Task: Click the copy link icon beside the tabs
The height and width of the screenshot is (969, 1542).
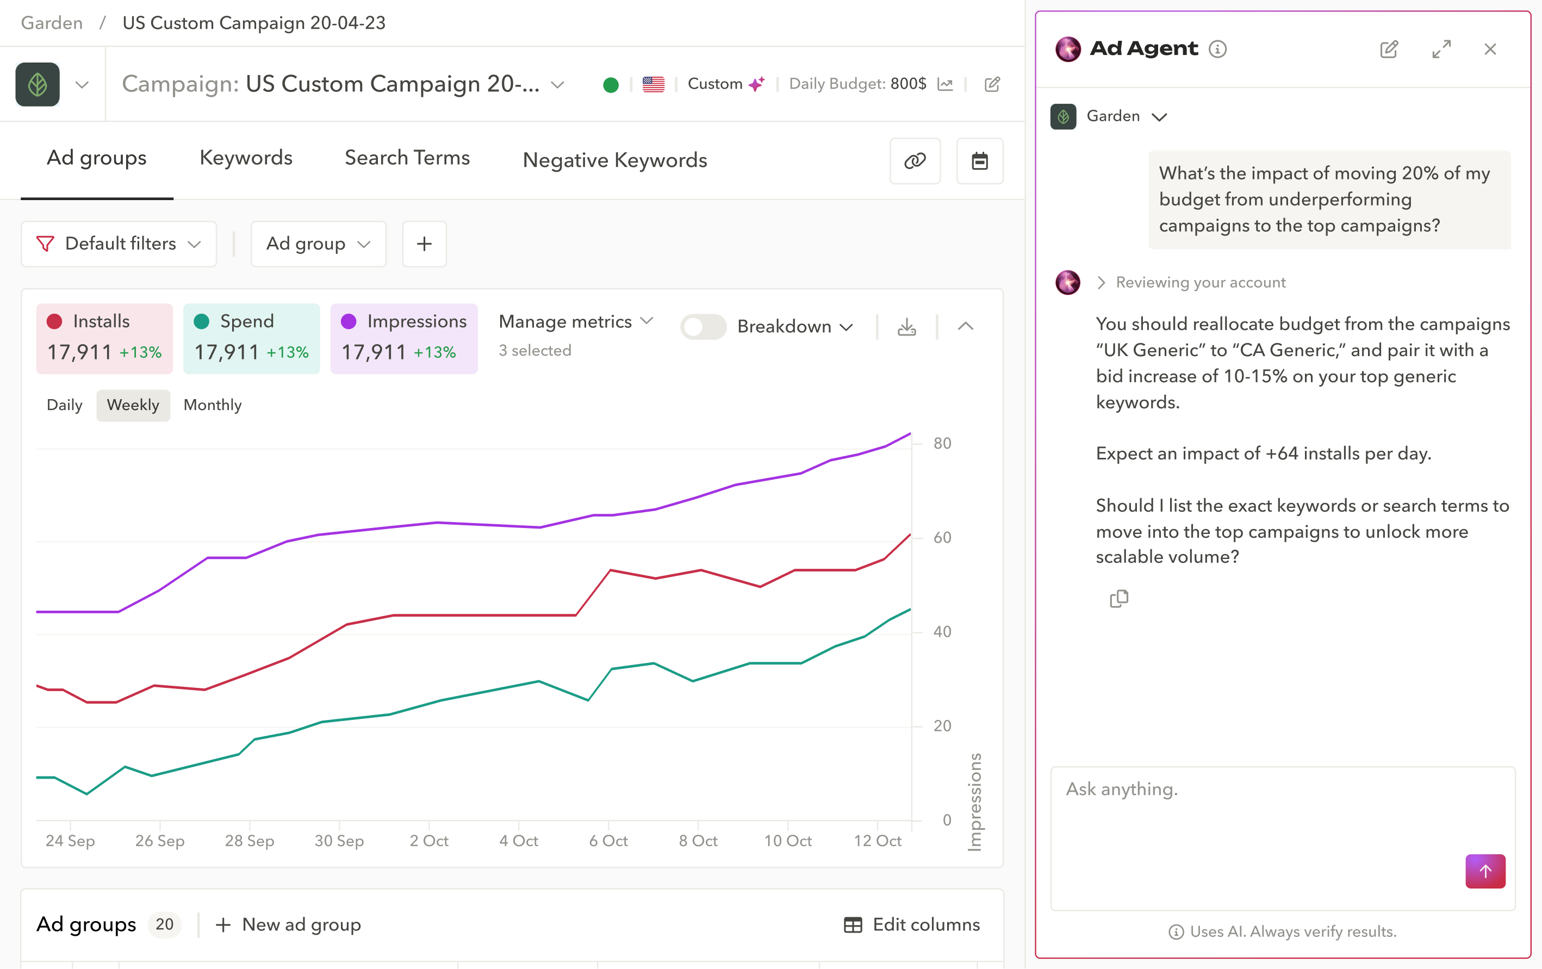Action: [915, 161]
